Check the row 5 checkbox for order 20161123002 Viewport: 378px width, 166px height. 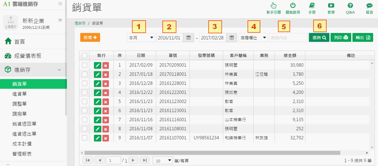85,101
